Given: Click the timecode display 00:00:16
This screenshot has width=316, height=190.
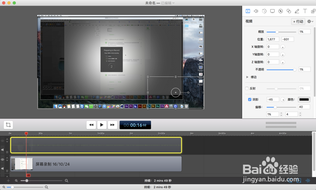Looking at the screenshot, I should (x=135, y=125).
